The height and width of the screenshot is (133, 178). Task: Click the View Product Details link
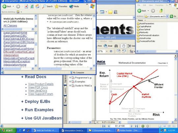click(x=41, y=84)
